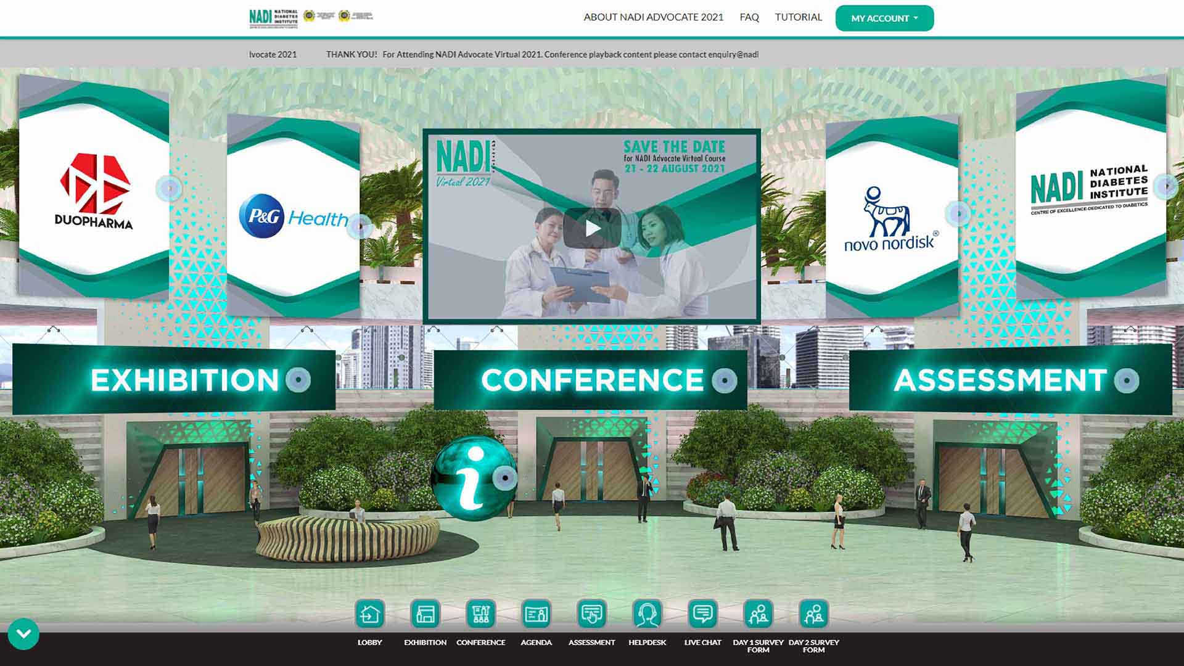This screenshot has width=1184, height=666.
Task: Select the Conference icon in bottom navigation
Action: pyautogui.click(x=480, y=614)
